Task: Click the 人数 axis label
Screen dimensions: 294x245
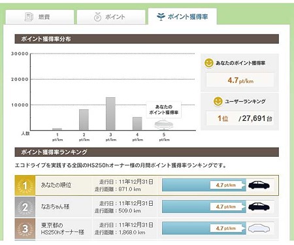Action: click(x=25, y=133)
